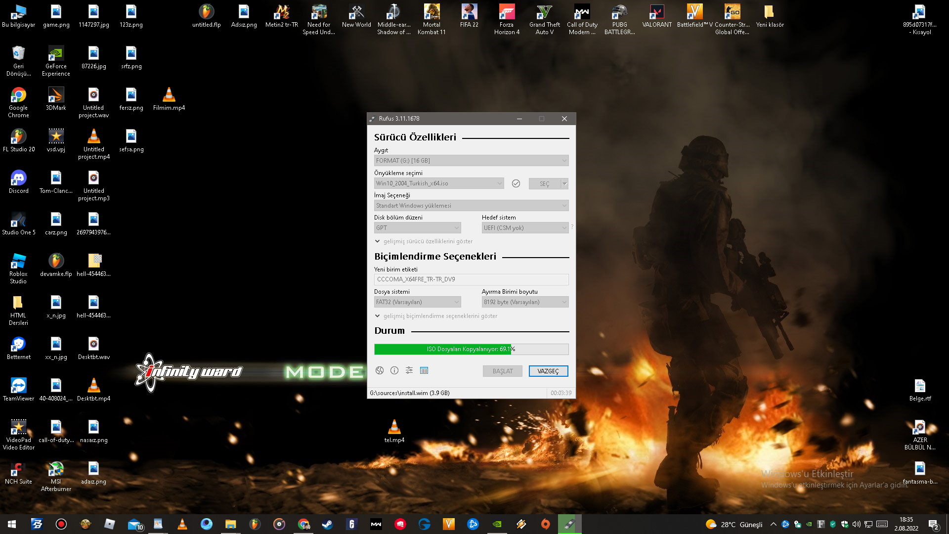Click the ISO checksum checkmark icon
The height and width of the screenshot is (534, 949).
coord(516,183)
